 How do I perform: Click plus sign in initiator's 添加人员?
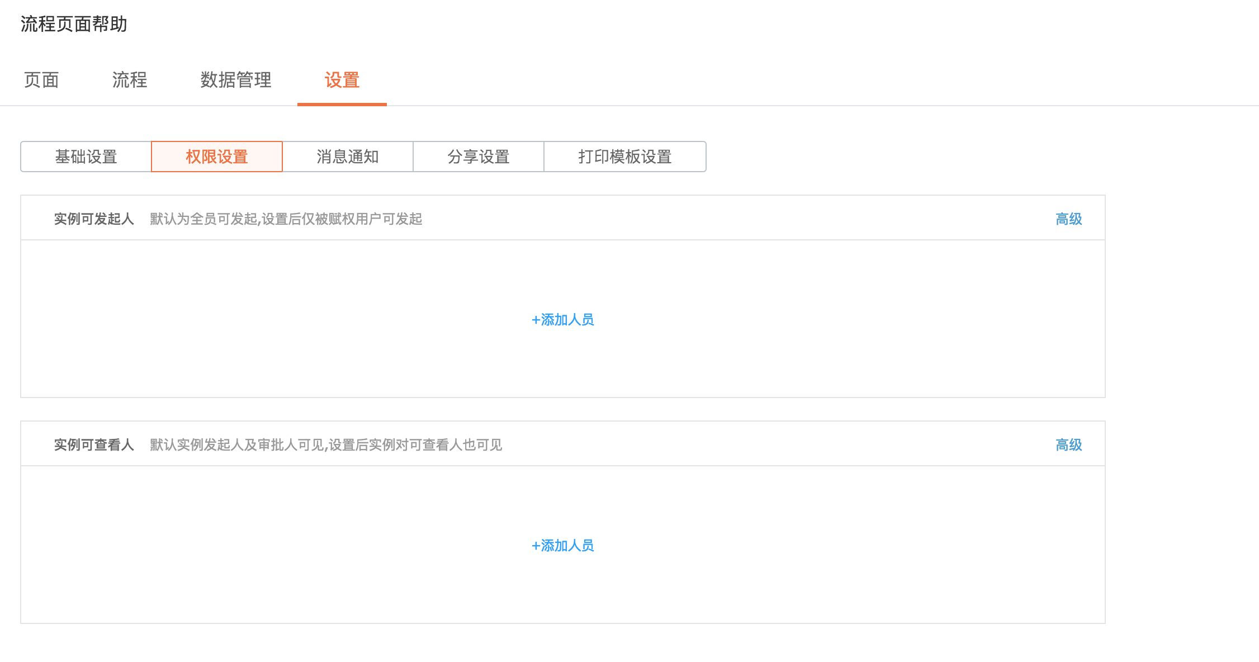[x=536, y=320]
